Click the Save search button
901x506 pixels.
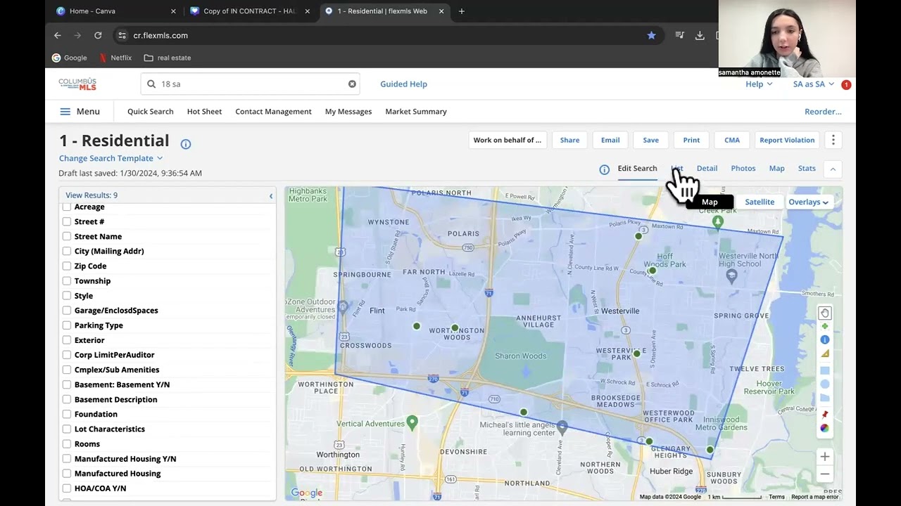point(650,140)
